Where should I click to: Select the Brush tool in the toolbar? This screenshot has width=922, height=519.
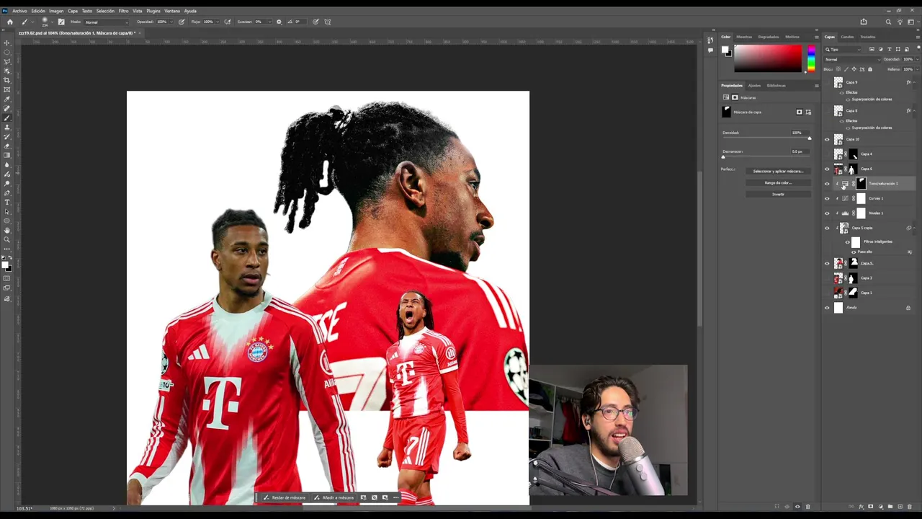coord(7,117)
